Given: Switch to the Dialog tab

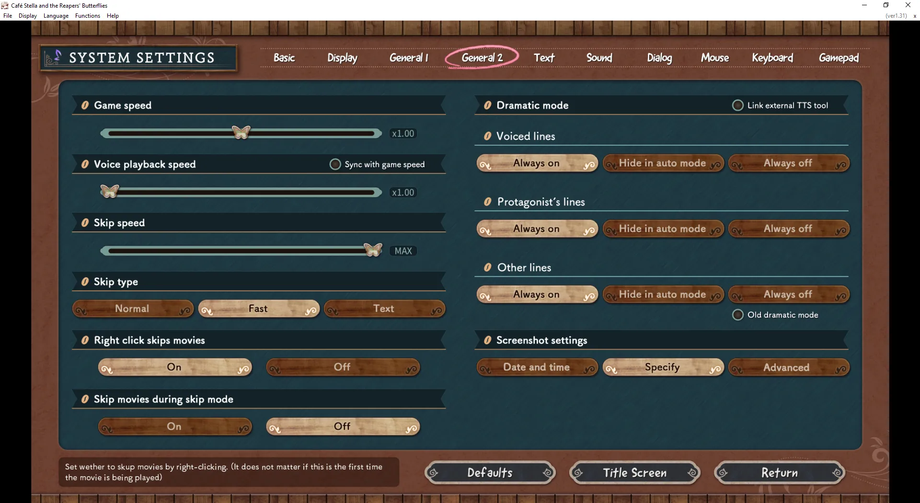Looking at the screenshot, I should pyautogui.click(x=659, y=58).
